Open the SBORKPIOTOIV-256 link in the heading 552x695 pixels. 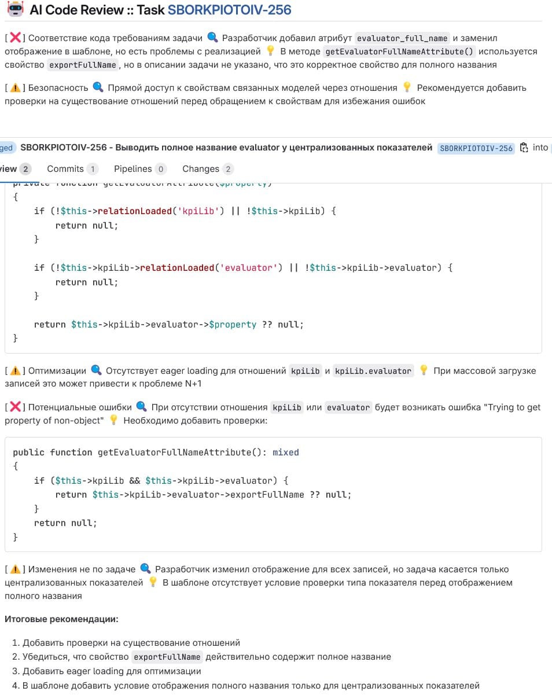coord(230,10)
